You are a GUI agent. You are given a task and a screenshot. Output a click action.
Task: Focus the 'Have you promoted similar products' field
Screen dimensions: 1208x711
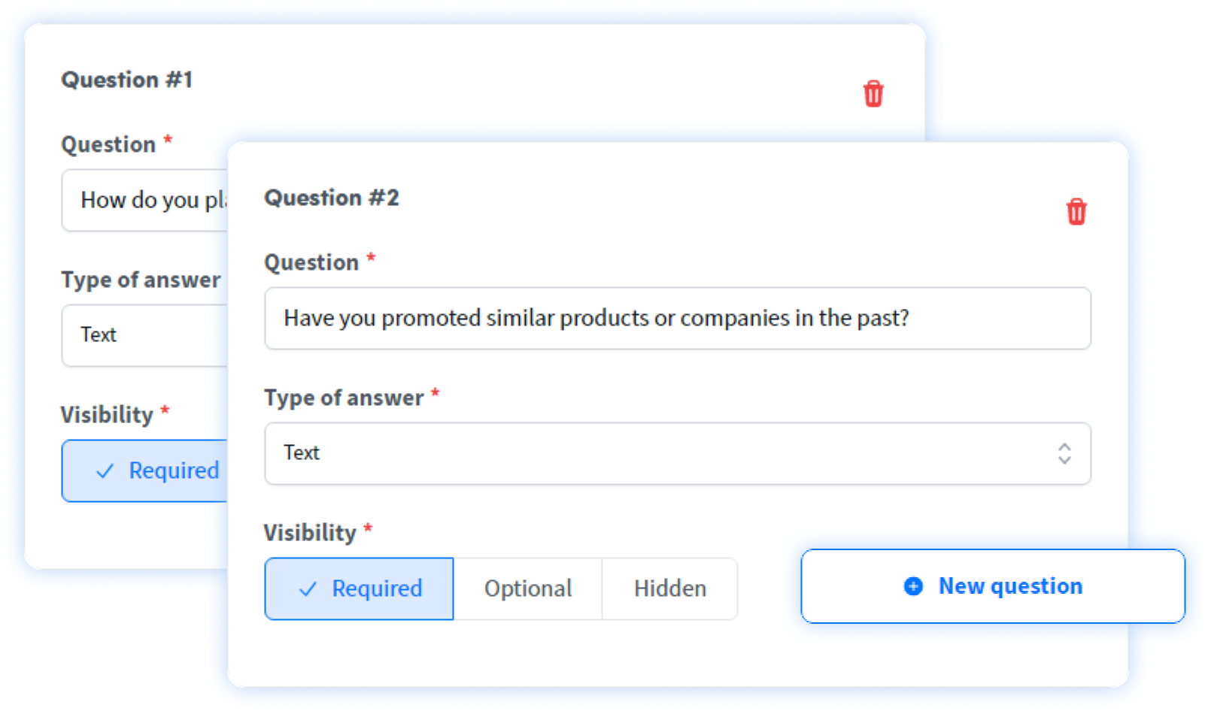(x=677, y=318)
